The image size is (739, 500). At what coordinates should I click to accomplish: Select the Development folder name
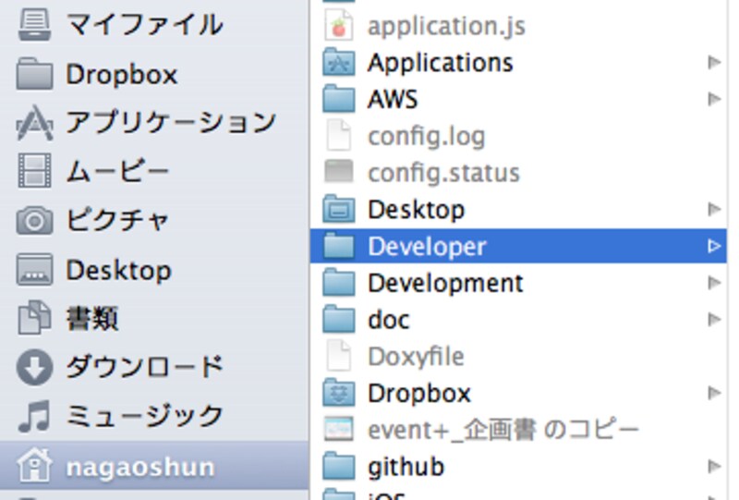pos(445,284)
